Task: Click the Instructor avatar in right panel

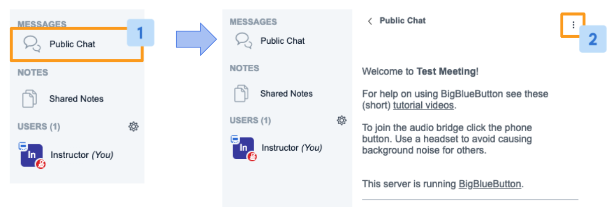Action: [x=243, y=148]
